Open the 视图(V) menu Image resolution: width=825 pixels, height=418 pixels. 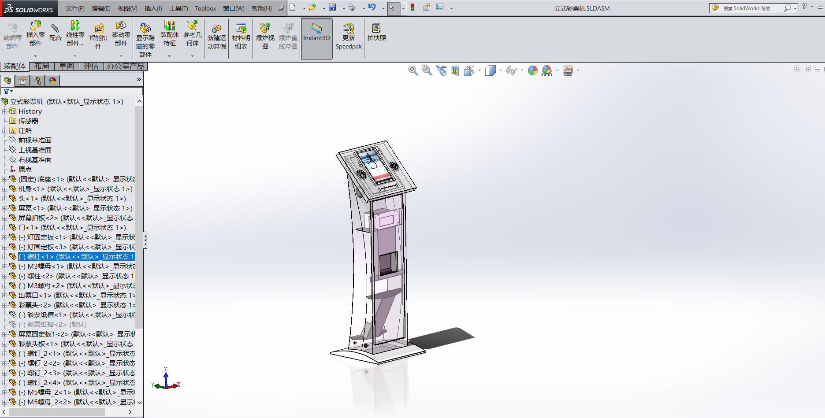click(x=127, y=8)
